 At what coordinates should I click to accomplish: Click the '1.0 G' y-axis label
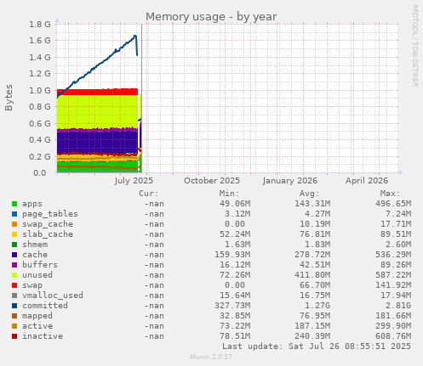point(40,91)
